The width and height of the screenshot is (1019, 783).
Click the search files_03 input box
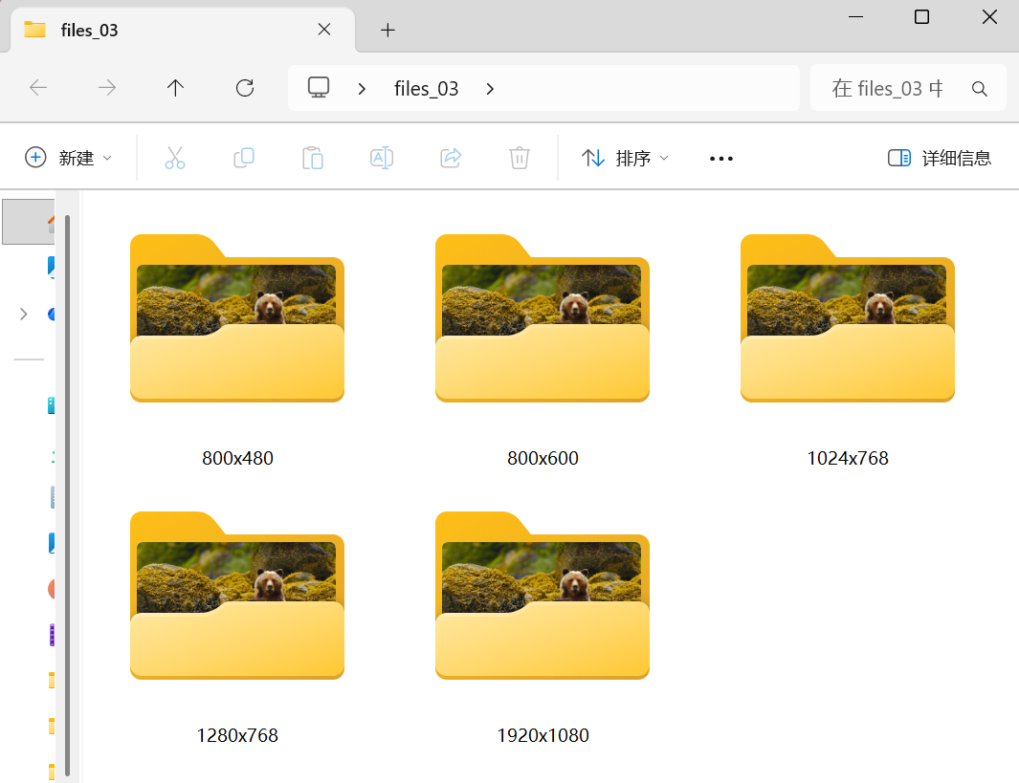[887, 89]
